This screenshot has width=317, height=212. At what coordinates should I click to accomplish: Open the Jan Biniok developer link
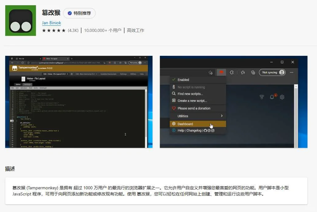click(x=51, y=23)
